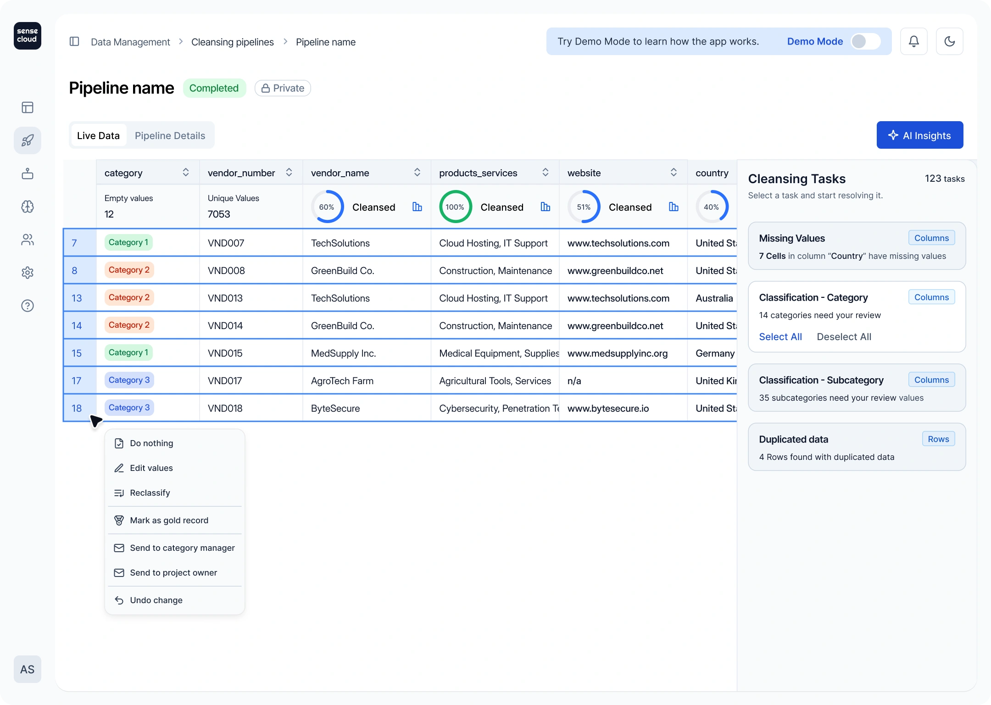
Task: Click chart icon in vendor_name column summary
Action: coord(417,207)
